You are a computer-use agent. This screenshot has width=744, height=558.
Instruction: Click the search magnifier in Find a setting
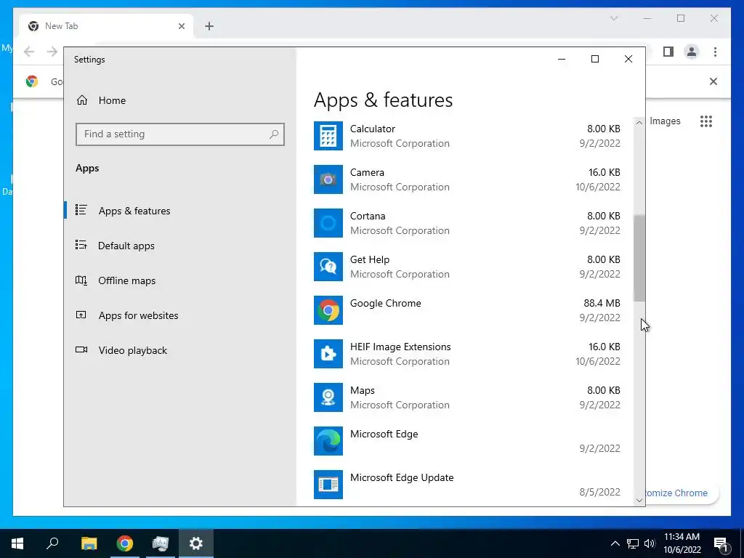pos(274,134)
